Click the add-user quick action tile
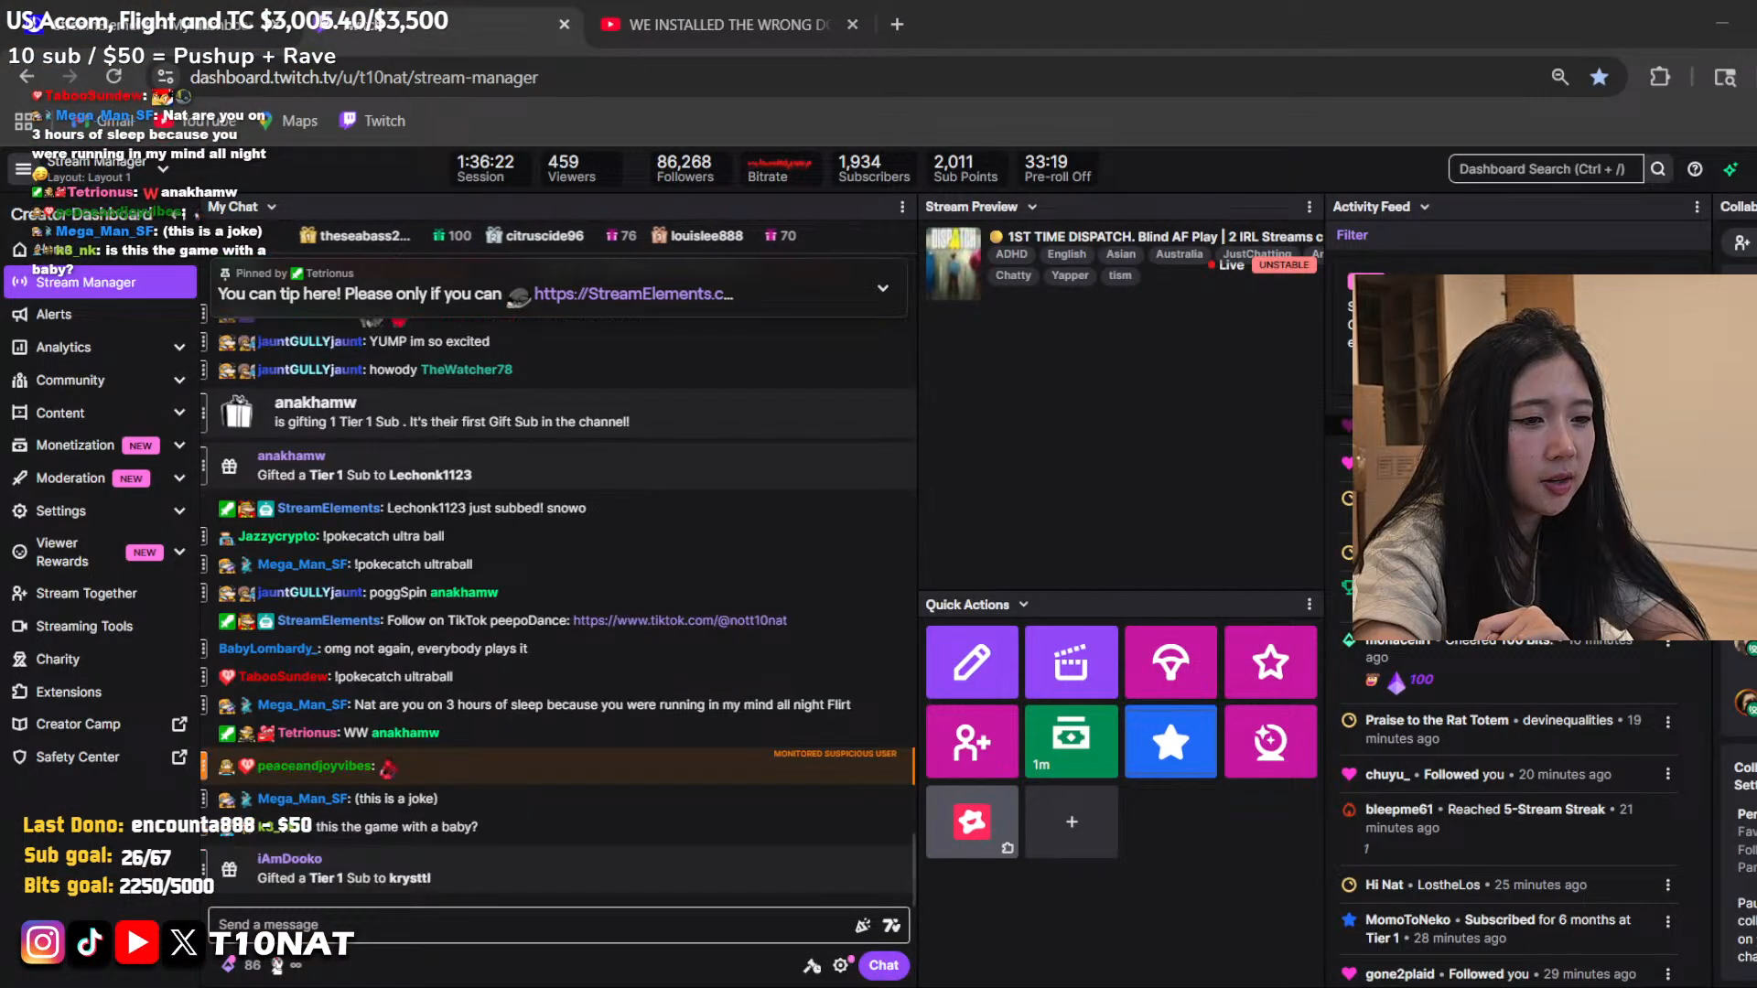The image size is (1757, 988). point(971,741)
